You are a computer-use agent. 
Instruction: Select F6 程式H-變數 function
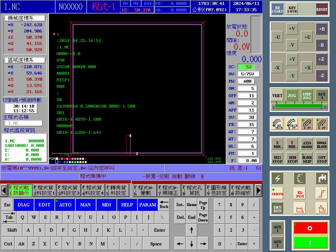[x=145, y=190]
